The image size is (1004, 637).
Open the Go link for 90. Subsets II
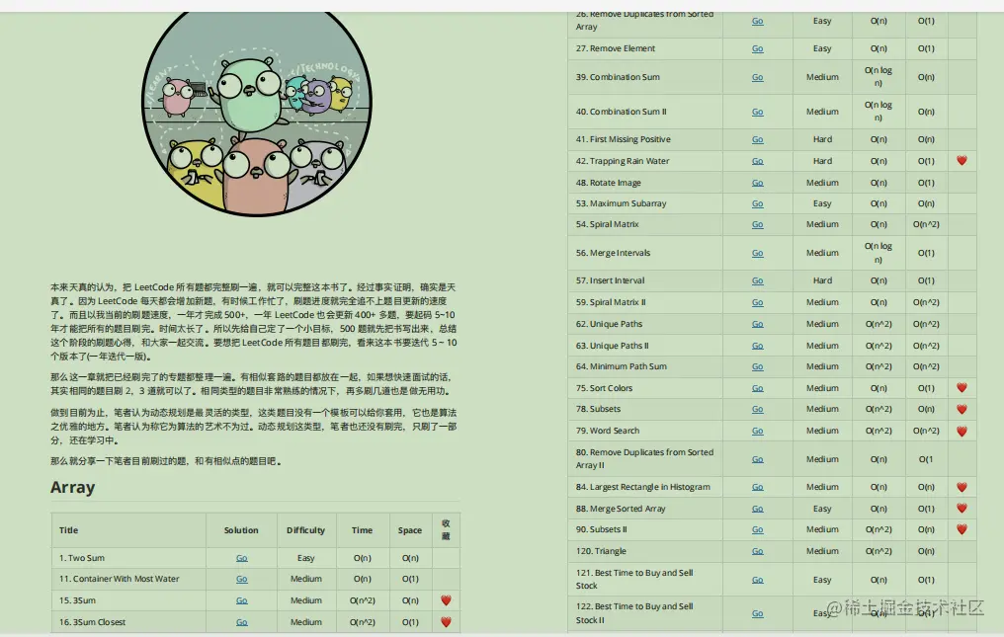[758, 530]
